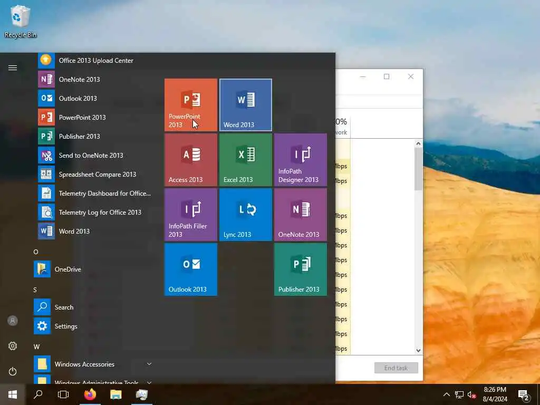Screen dimensions: 540x405
Task: Expand the Start menu hamburger button
Action: pyautogui.click(x=13, y=68)
